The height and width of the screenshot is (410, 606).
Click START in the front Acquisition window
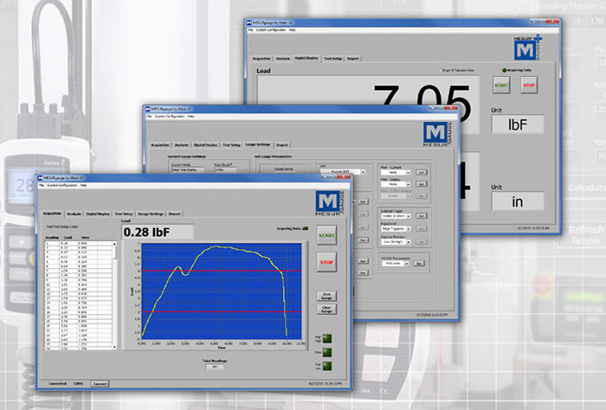(x=326, y=235)
